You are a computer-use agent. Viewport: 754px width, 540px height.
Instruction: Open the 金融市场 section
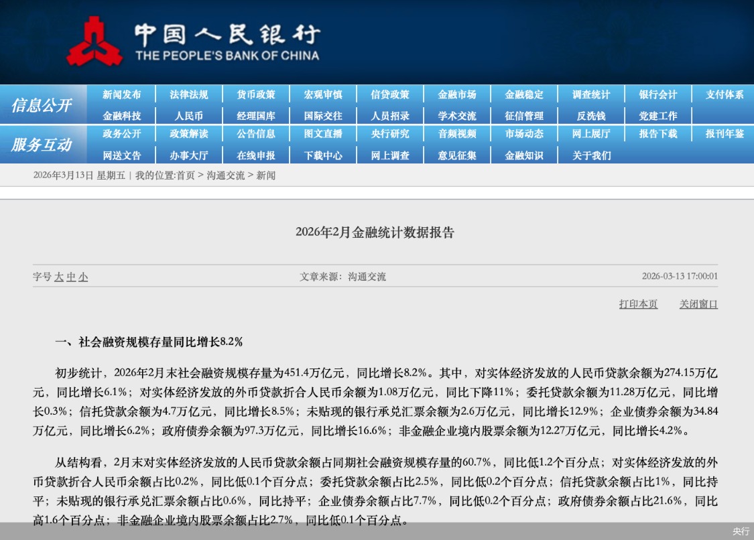458,94
